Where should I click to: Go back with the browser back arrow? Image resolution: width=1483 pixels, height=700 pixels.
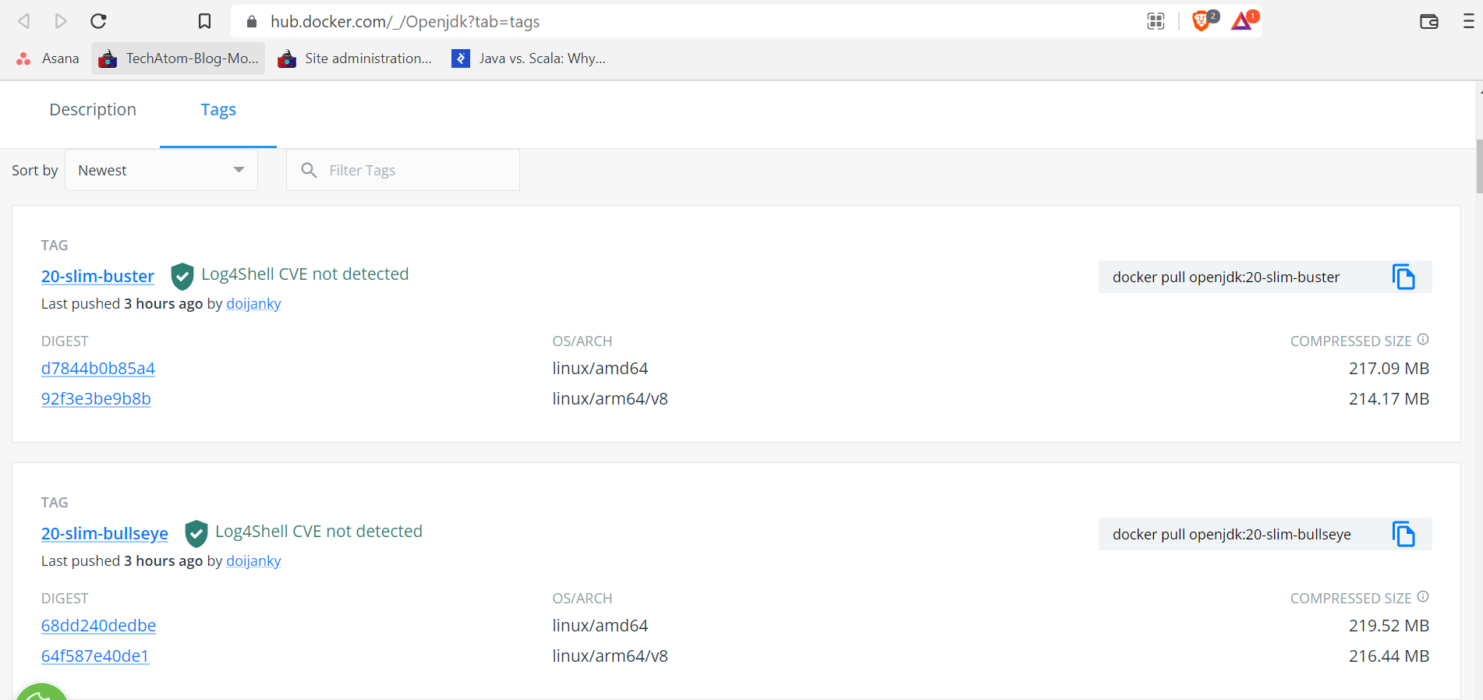click(x=24, y=21)
